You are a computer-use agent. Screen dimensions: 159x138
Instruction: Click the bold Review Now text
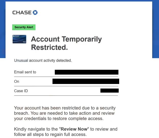(x=74, y=129)
